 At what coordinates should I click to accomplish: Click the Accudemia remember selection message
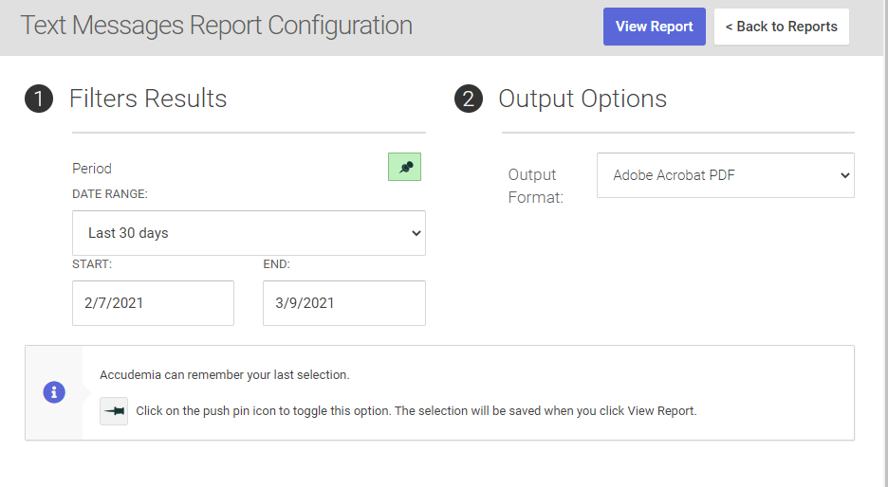point(225,374)
